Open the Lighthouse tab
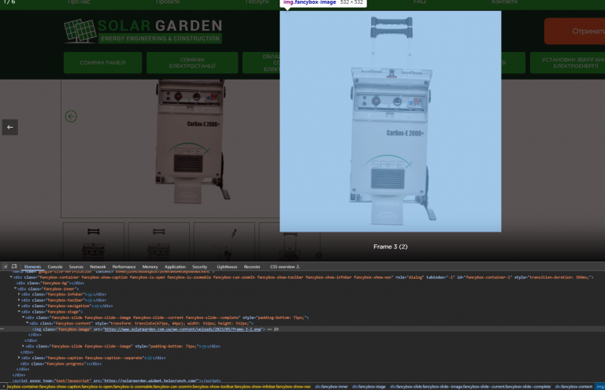The width and height of the screenshot is (605, 390). coord(227,266)
